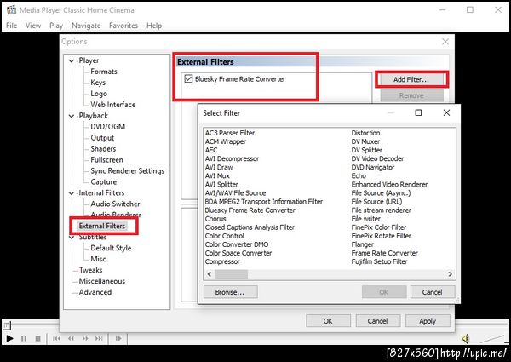The height and width of the screenshot is (362, 511).
Task: Maximize the Select Filter dialog
Action: [x=418, y=112]
